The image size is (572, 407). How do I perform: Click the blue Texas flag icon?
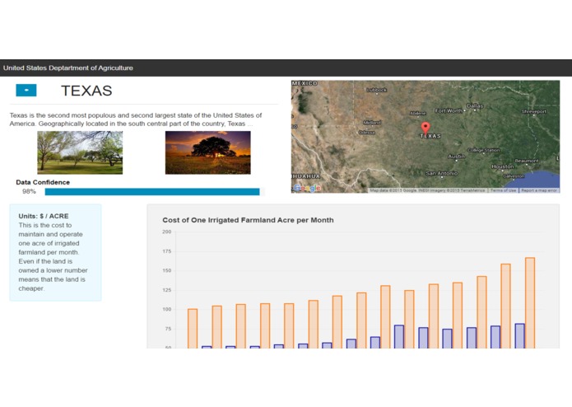click(x=26, y=90)
